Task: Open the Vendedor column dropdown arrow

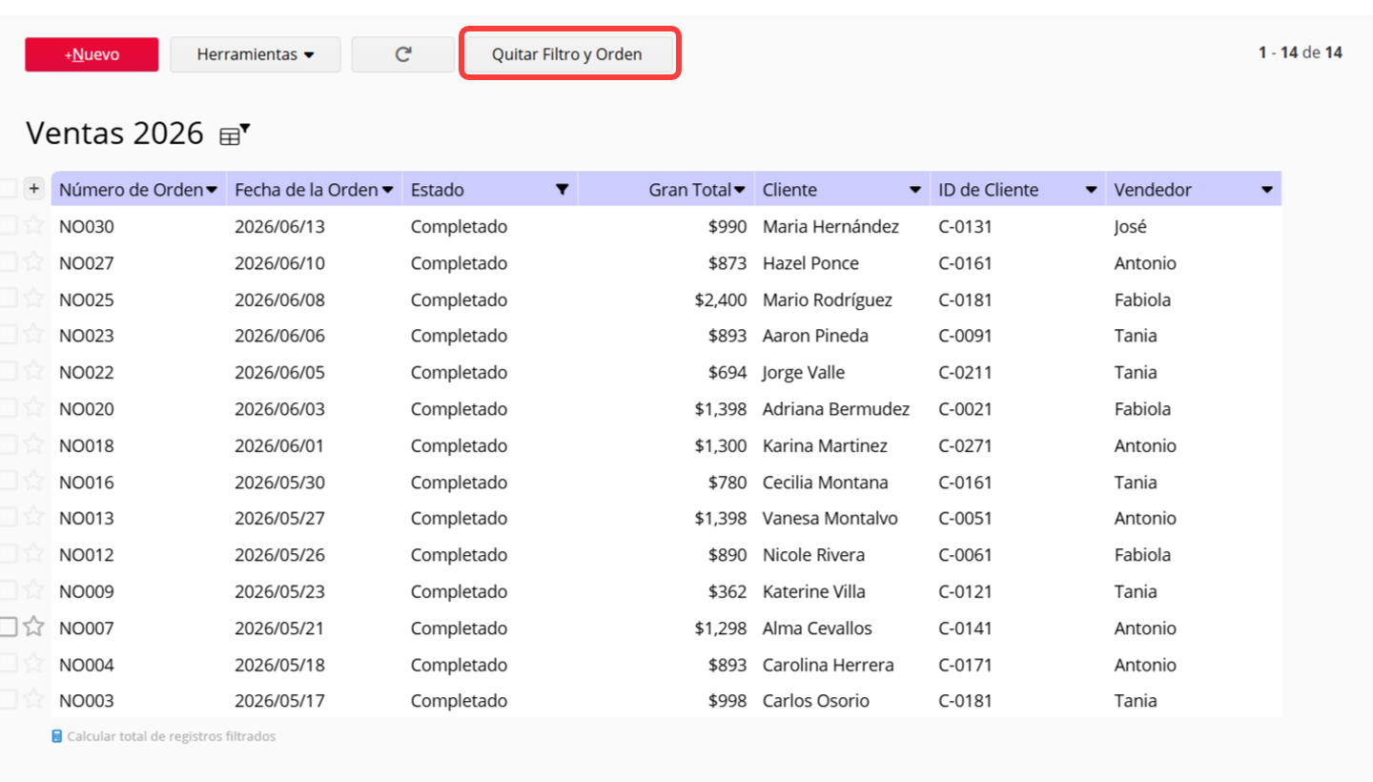Action: tap(1267, 190)
